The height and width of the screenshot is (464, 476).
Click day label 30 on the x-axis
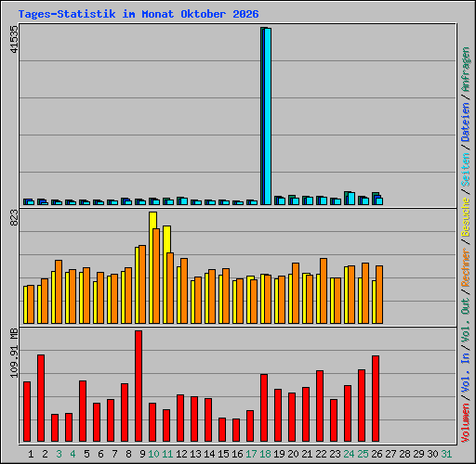click(x=432, y=454)
